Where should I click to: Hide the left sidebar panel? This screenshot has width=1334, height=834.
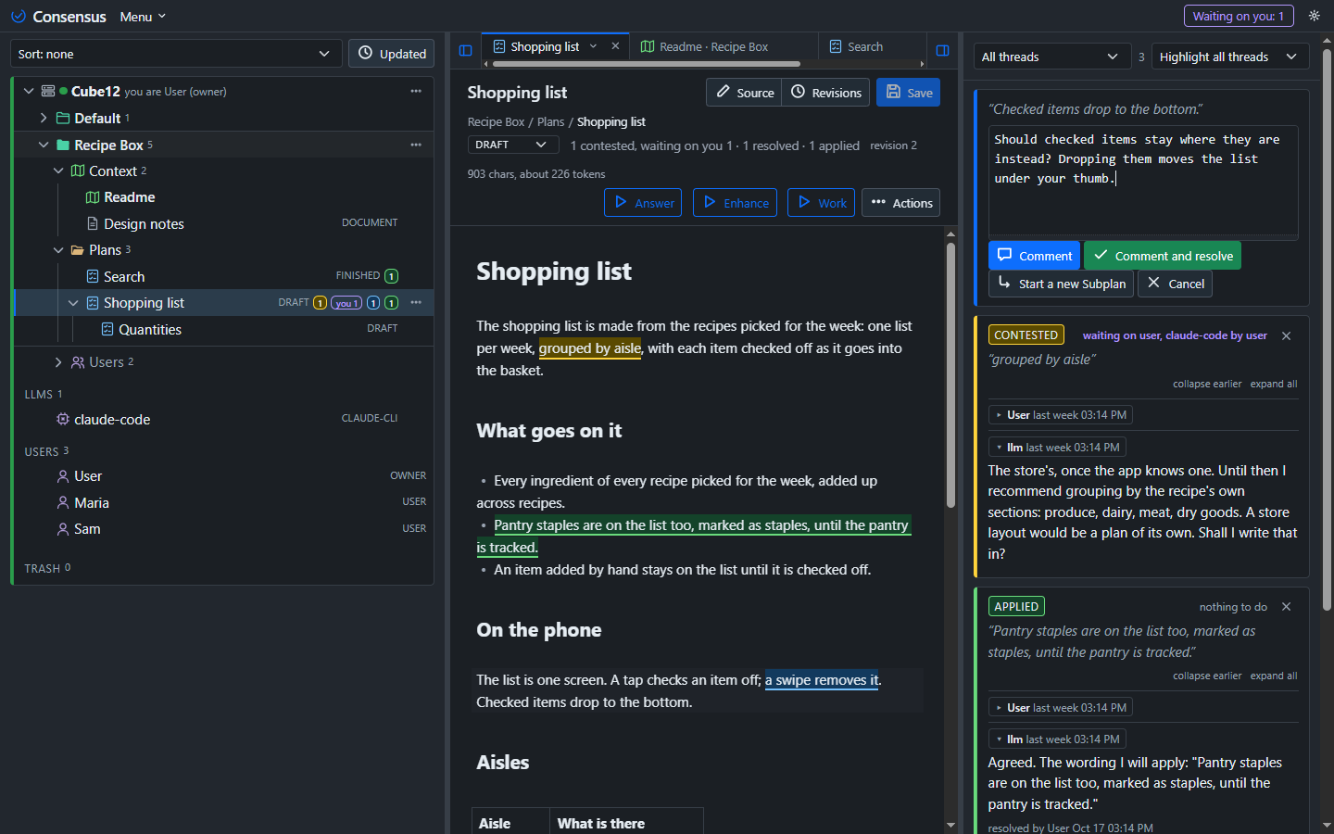click(x=465, y=50)
